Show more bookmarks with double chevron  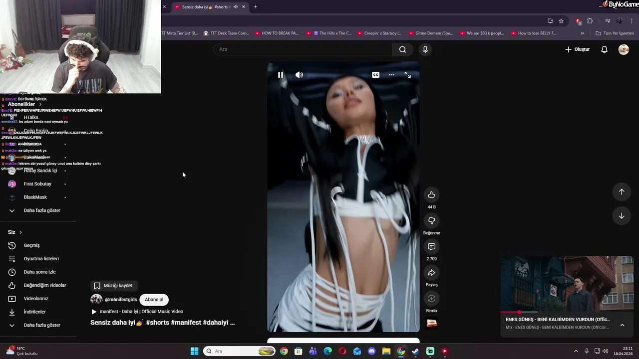pos(582,33)
